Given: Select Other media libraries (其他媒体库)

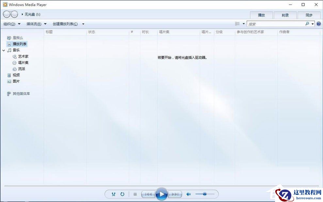Looking at the screenshot, I should [21, 94].
